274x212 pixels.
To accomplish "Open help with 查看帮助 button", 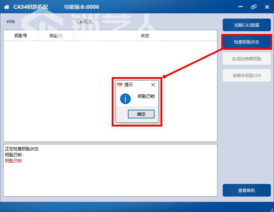I will [x=247, y=190].
